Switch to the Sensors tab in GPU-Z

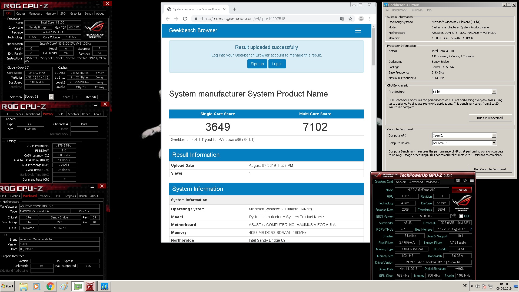[401, 182]
